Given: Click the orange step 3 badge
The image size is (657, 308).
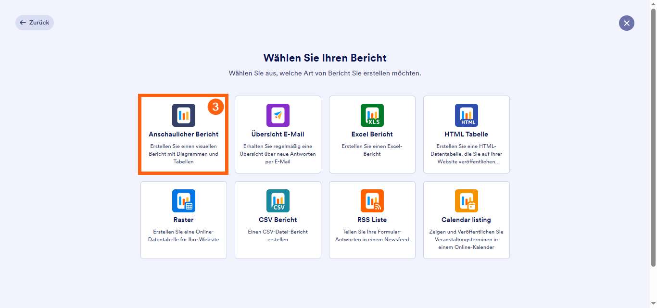Looking at the screenshot, I should click(x=215, y=107).
